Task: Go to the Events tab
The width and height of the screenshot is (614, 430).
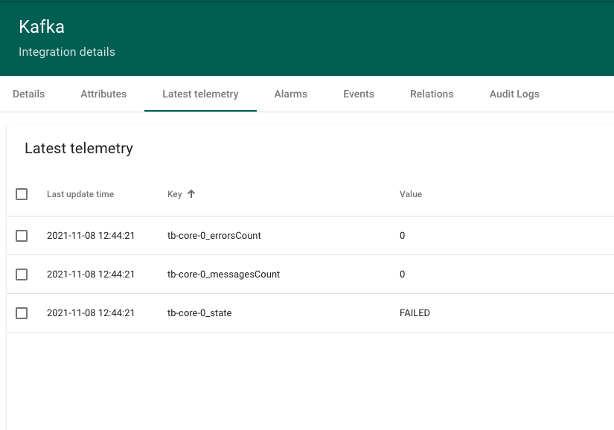Action: pyautogui.click(x=358, y=94)
